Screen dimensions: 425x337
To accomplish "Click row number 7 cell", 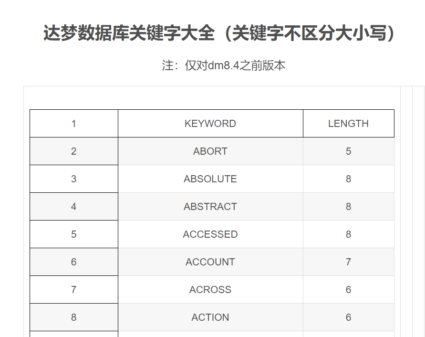I will [x=74, y=290].
